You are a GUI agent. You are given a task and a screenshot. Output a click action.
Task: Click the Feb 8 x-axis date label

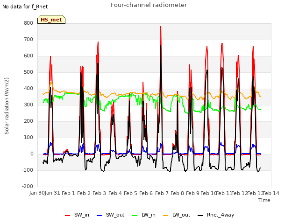pyautogui.click(x=177, y=193)
